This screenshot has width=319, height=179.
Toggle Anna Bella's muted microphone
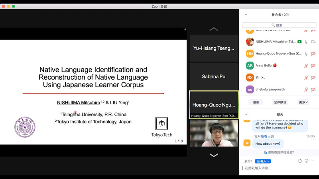(306, 66)
